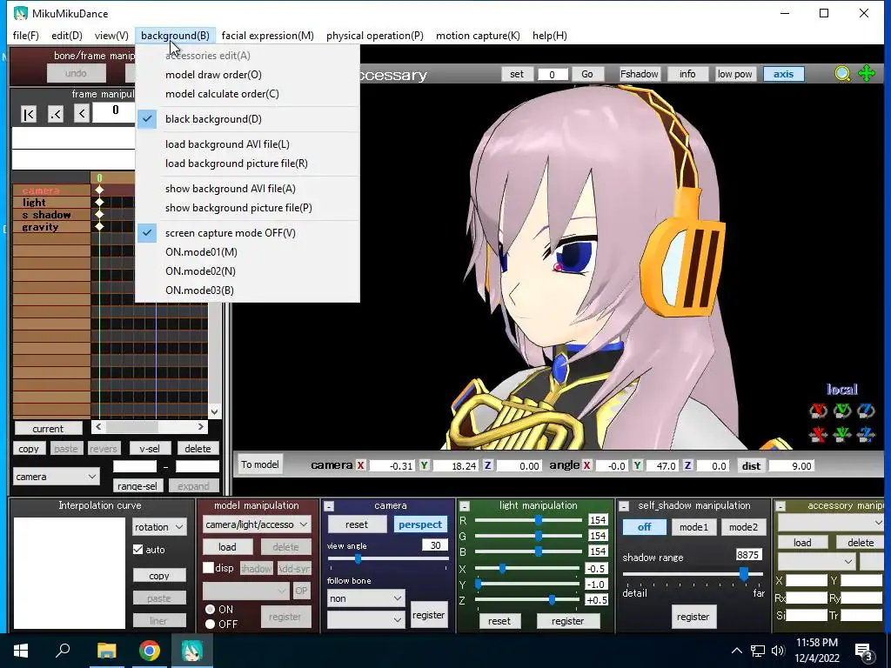Open the dropdown below accessory load button
891x668 pixels.
pyautogui.click(x=816, y=561)
